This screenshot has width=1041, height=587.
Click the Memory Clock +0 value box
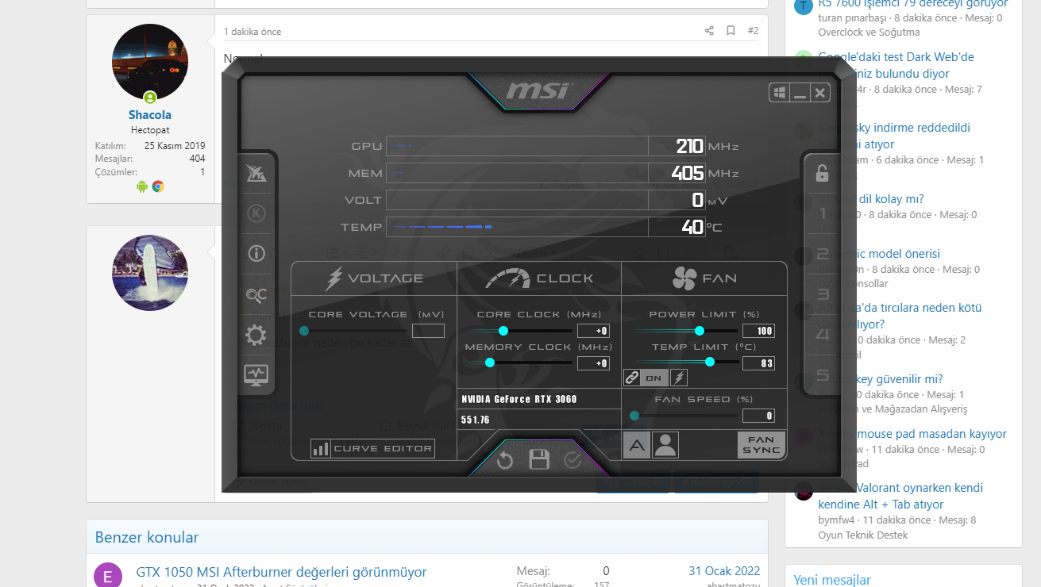[x=593, y=363]
